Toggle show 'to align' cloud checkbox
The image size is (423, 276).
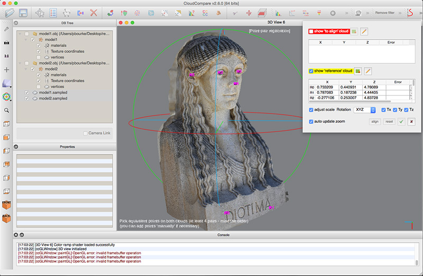311,32
